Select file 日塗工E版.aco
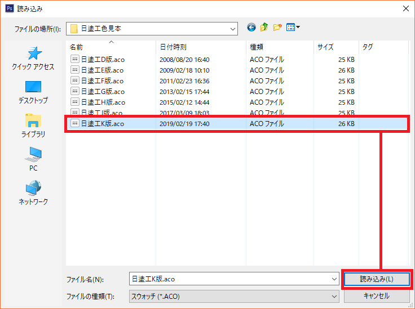The height and width of the screenshot is (309, 415). (102, 70)
